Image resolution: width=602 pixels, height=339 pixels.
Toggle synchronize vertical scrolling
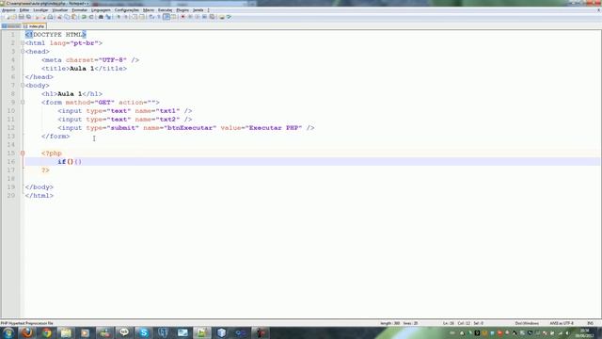point(135,17)
